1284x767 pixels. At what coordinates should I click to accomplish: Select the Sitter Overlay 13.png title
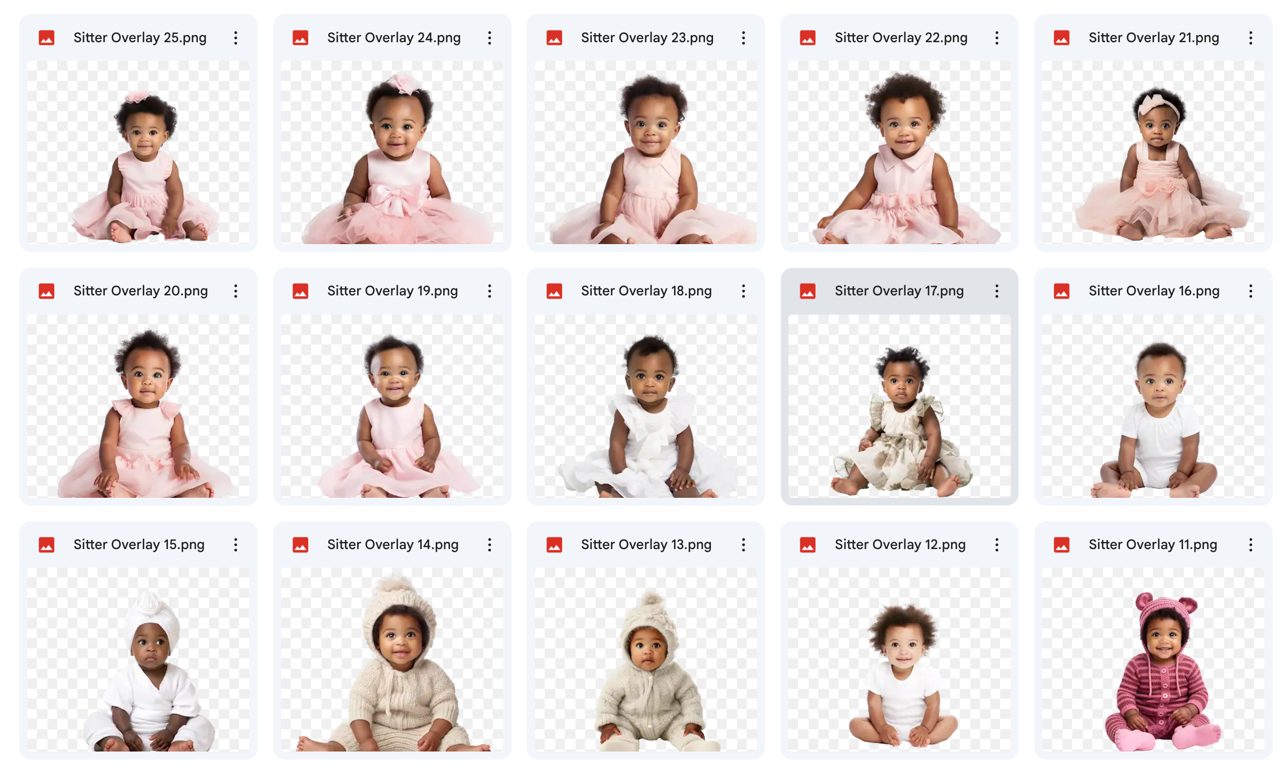646,545
